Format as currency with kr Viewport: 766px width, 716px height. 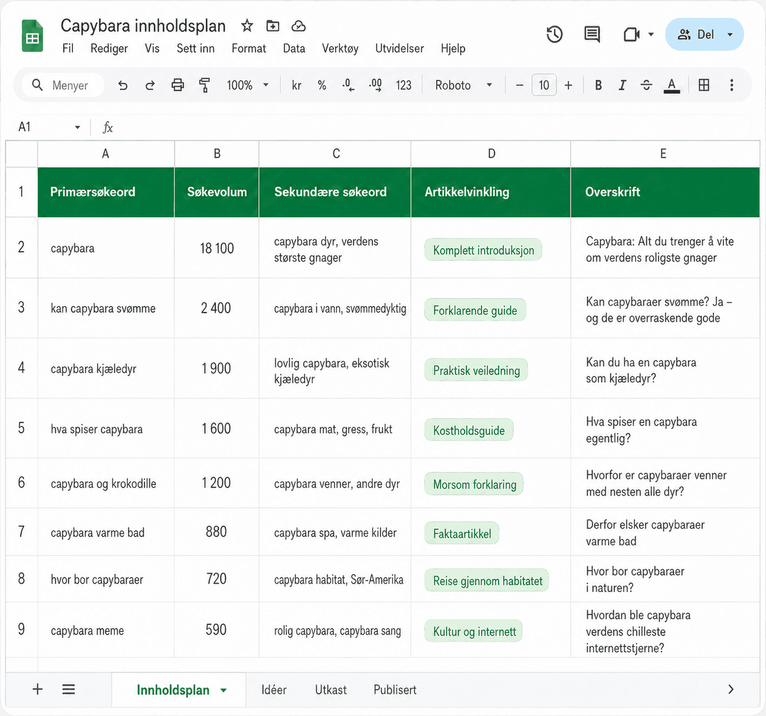pos(296,85)
